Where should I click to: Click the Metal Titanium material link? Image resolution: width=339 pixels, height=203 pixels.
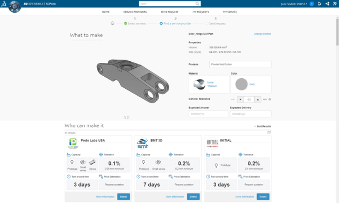212,84
